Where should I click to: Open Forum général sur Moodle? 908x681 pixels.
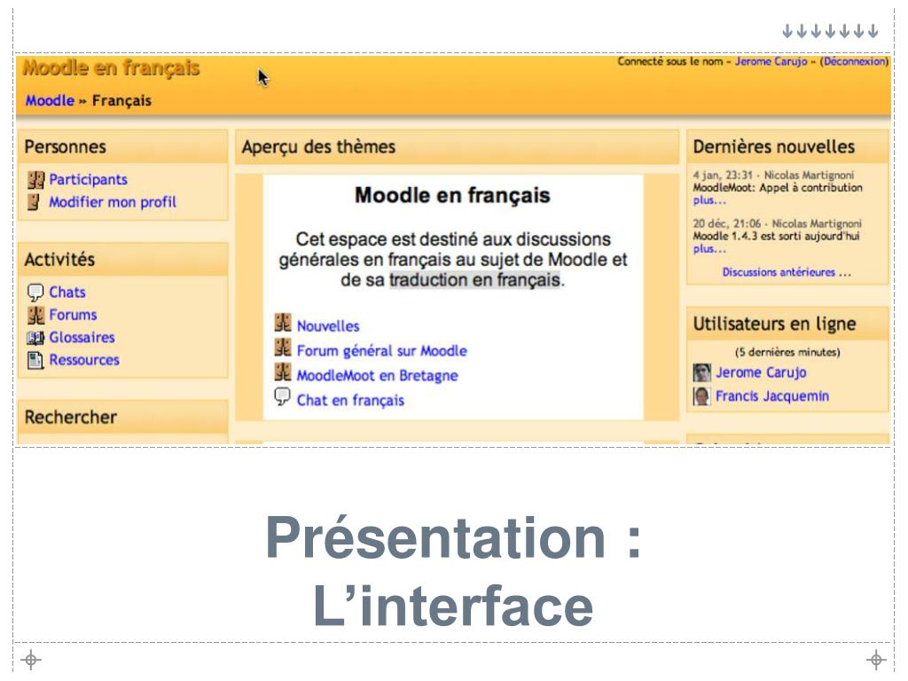381,351
